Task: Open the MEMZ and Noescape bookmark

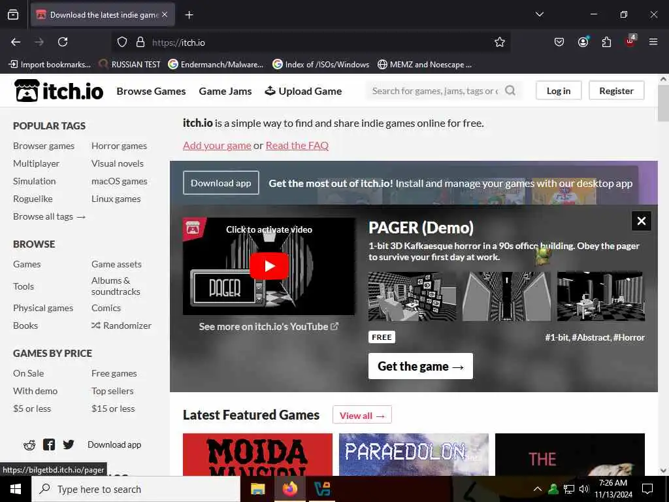Action: (x=425, y=65)
